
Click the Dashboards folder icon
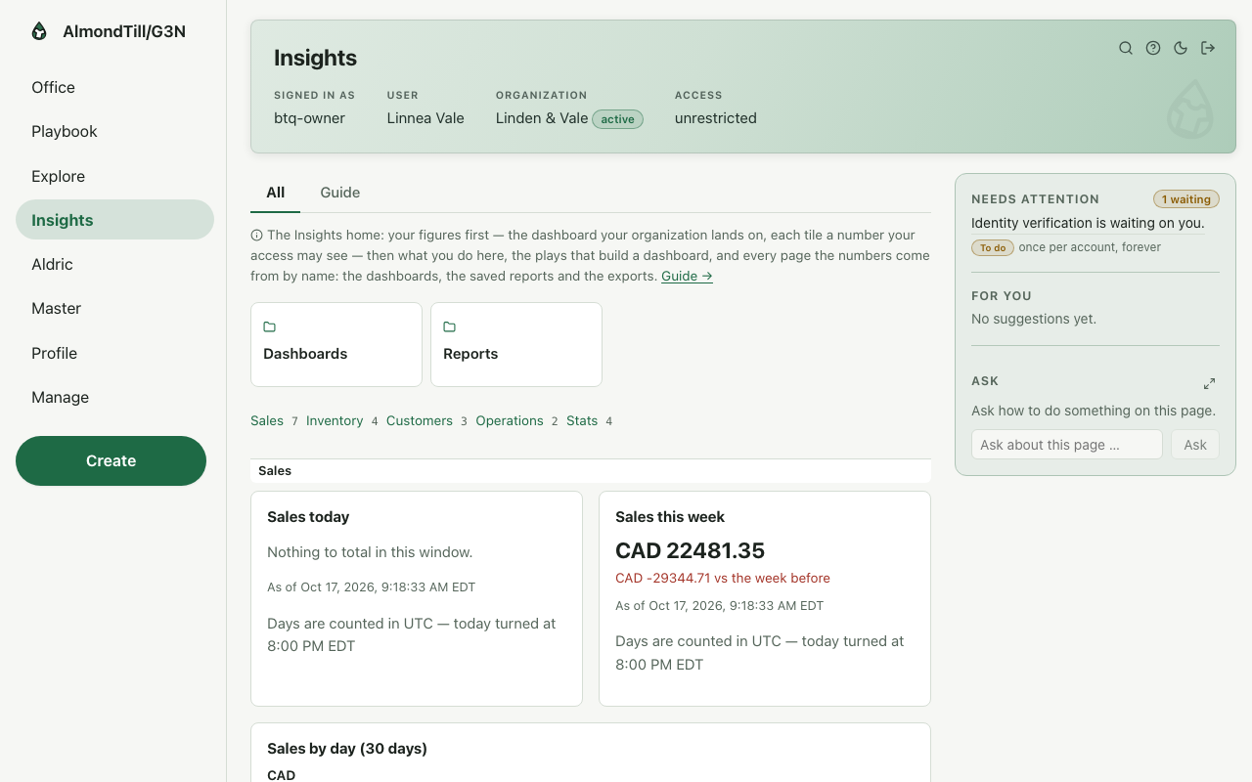coord(270,326)
